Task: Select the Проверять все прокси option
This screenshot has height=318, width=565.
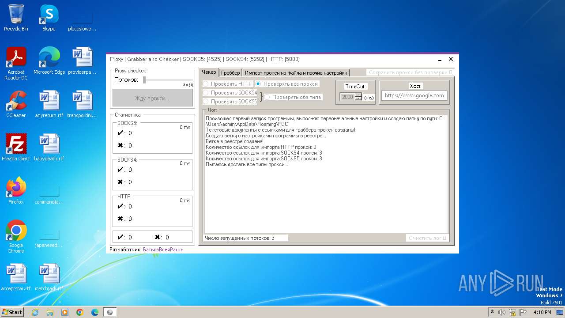Action: coord(286,84)
